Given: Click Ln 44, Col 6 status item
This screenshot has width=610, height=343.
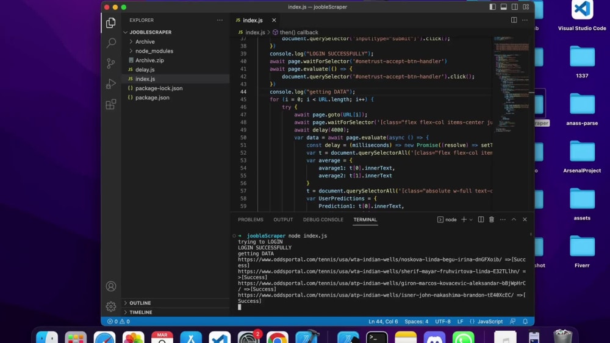Looking at the screenshot, I should 383,322.
